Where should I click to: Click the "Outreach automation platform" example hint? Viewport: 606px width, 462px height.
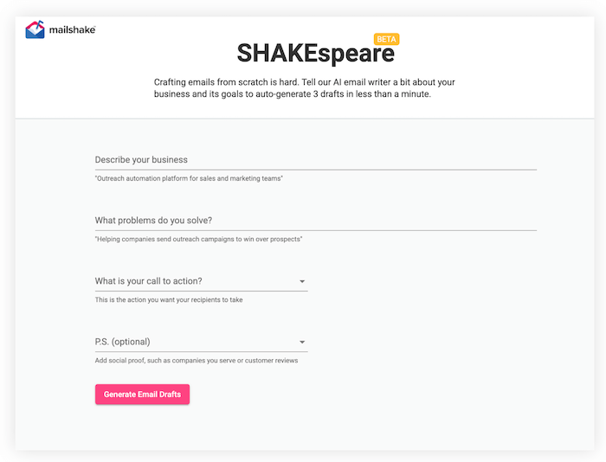click(189, 178)
